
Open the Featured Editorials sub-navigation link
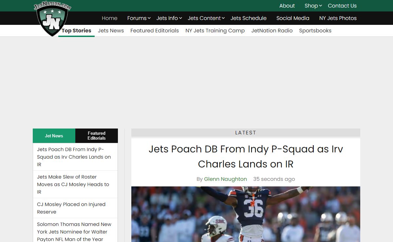point(155,30)
